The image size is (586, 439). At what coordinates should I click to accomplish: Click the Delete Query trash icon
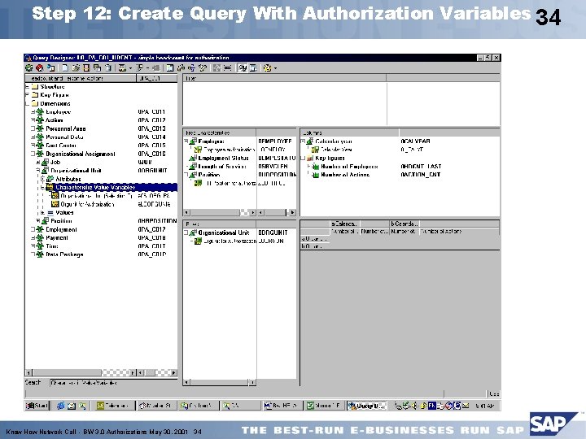(x=108, y=68)
